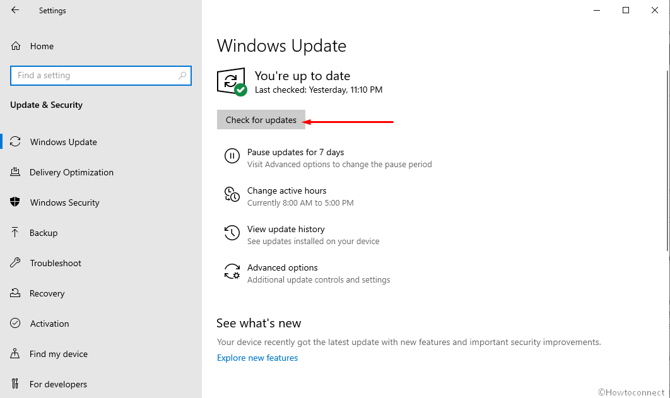Click the 'Last checked: Yesterday, 11:10 PM' text

(x=319, y=90)
